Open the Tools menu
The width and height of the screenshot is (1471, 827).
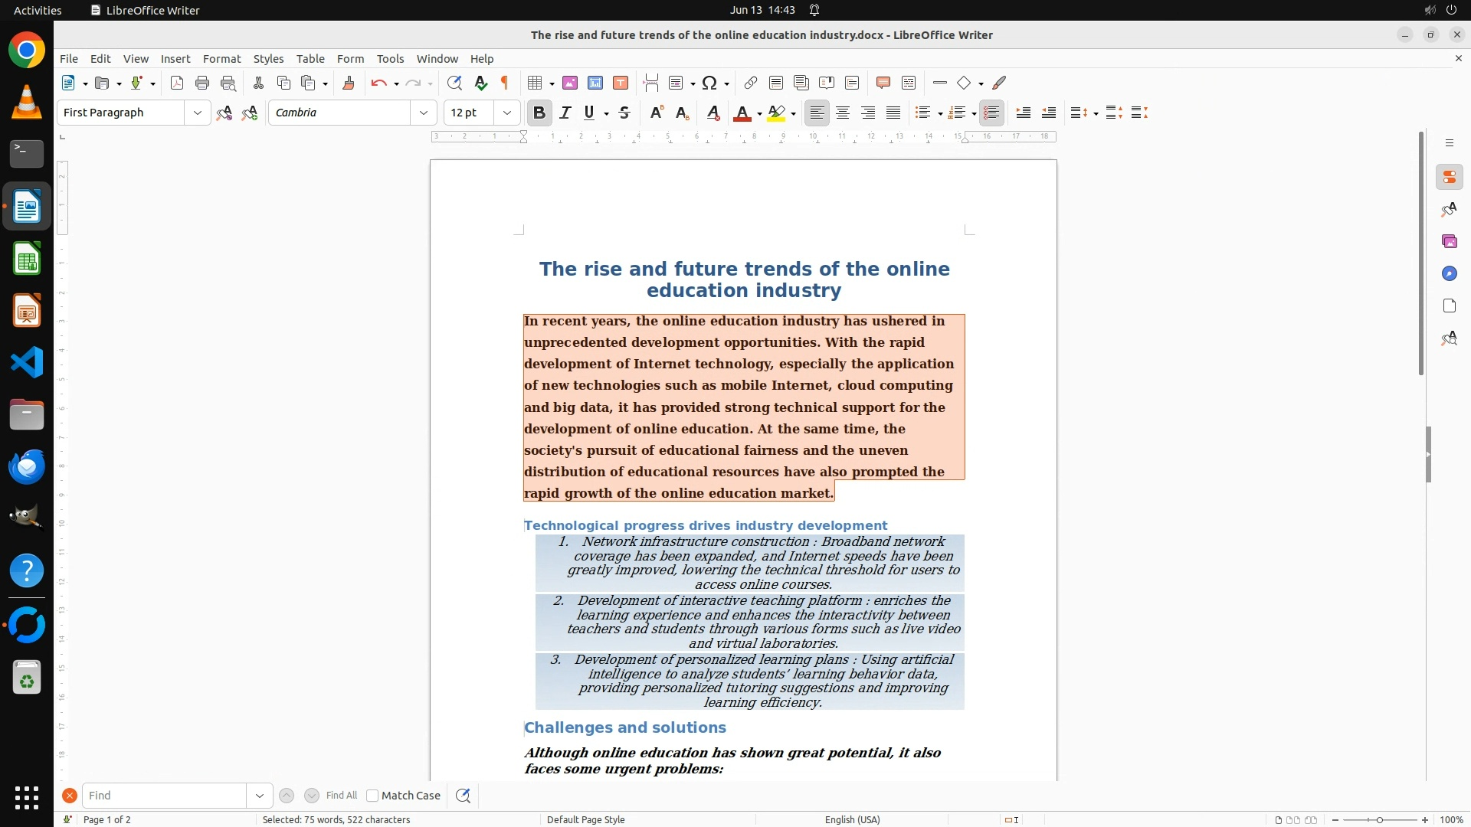390,59
